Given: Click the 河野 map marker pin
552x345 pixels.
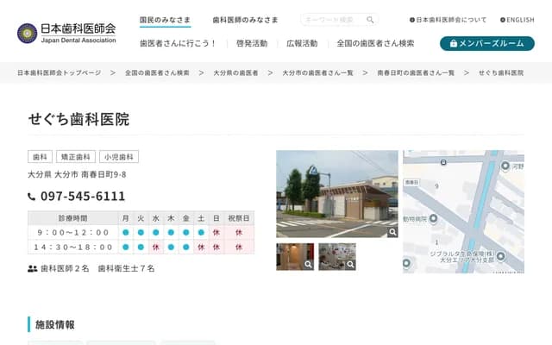Looking at the screenshot, I should coord(505,166).
